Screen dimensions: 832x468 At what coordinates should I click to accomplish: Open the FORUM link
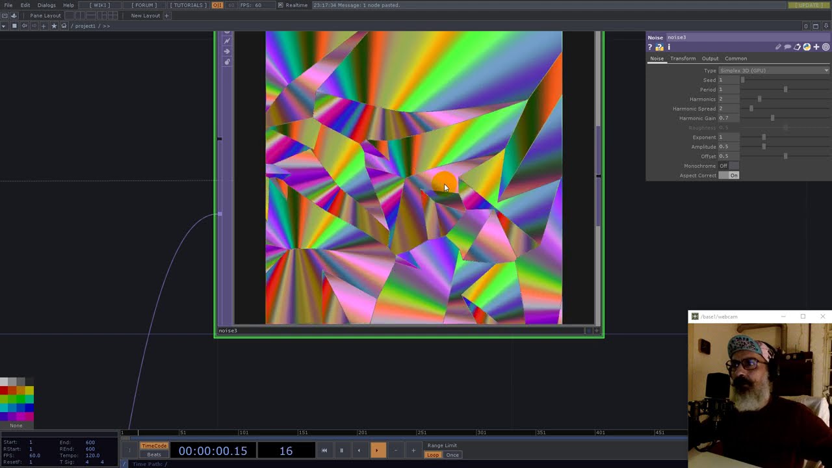point(144,5)
